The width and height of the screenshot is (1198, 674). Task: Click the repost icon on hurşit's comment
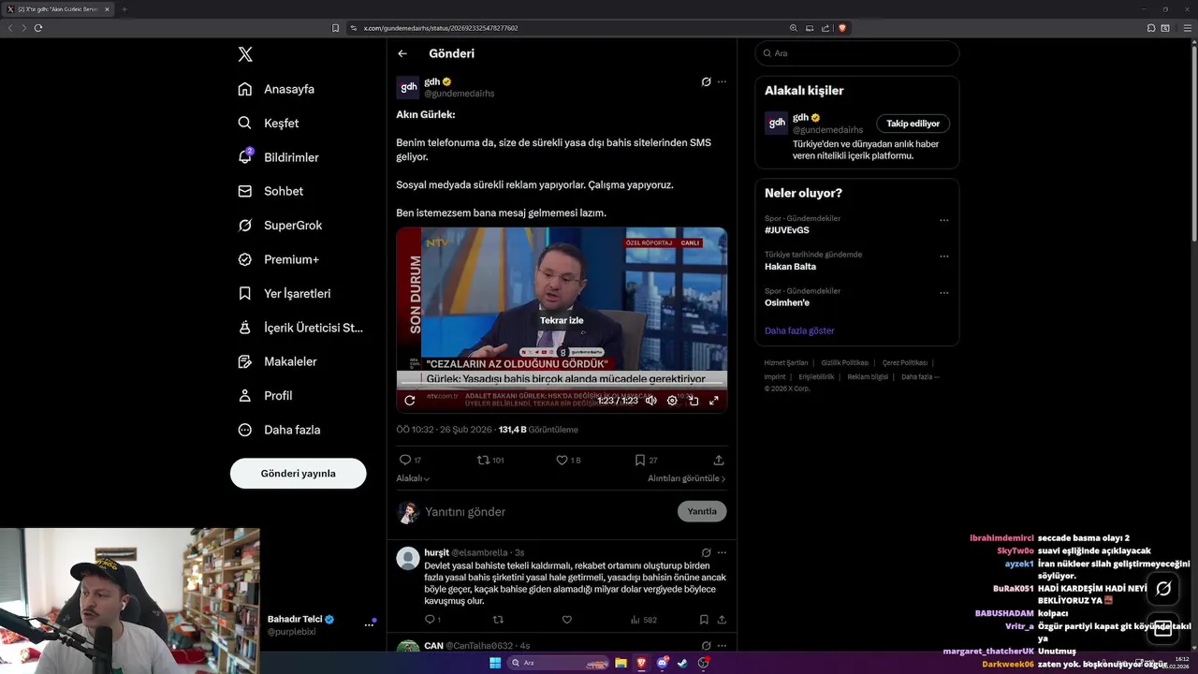click(x=498, y=620)
